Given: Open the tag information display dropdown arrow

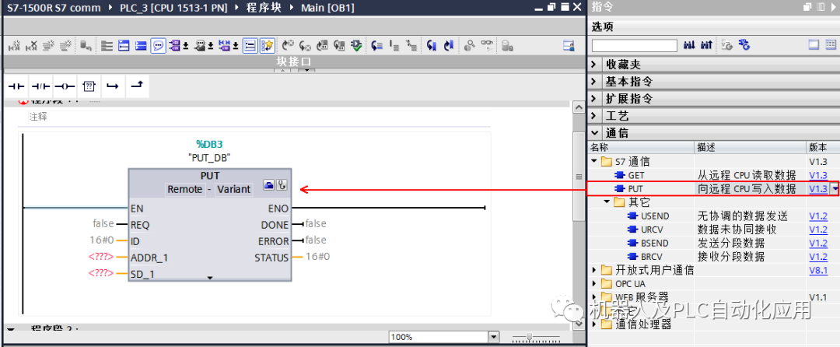Looking at the screenshot, I should point(211,47).
